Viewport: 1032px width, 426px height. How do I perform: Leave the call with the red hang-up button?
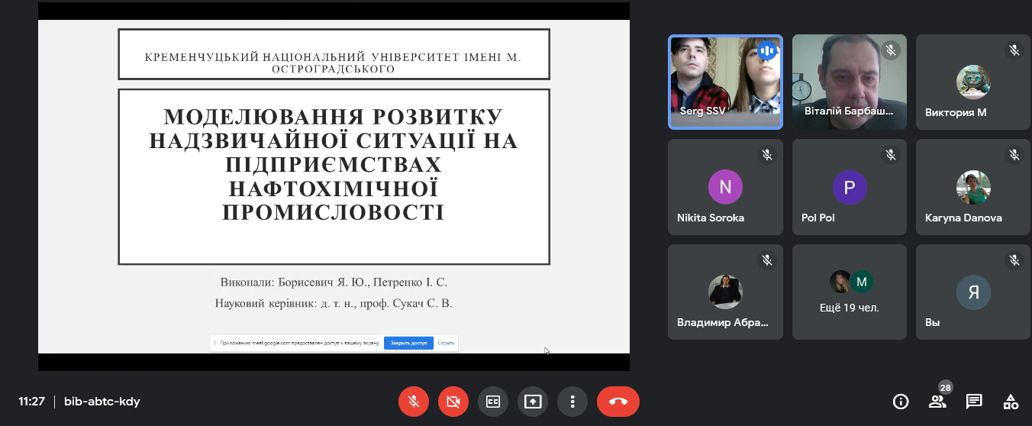(x=618, y=401)
